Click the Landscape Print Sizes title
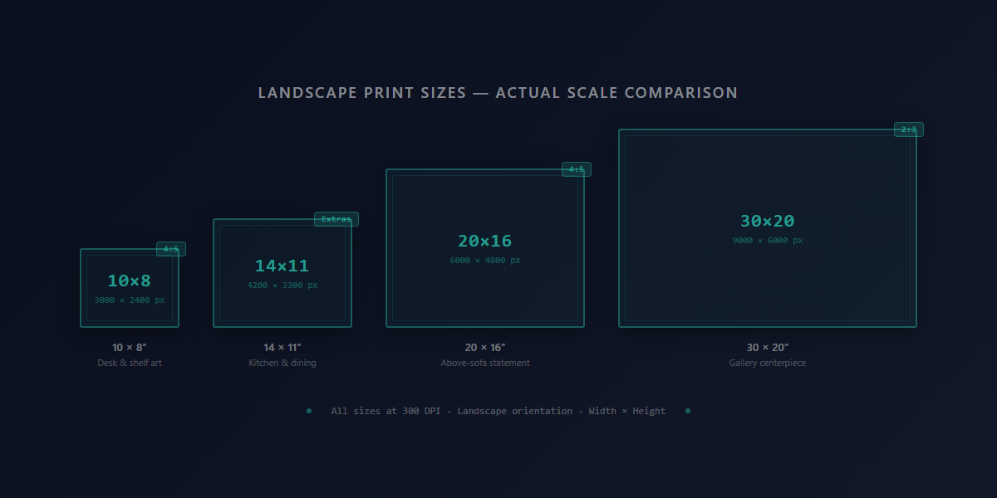This screenshot has width=997, height=498. (x=498, y=92)
